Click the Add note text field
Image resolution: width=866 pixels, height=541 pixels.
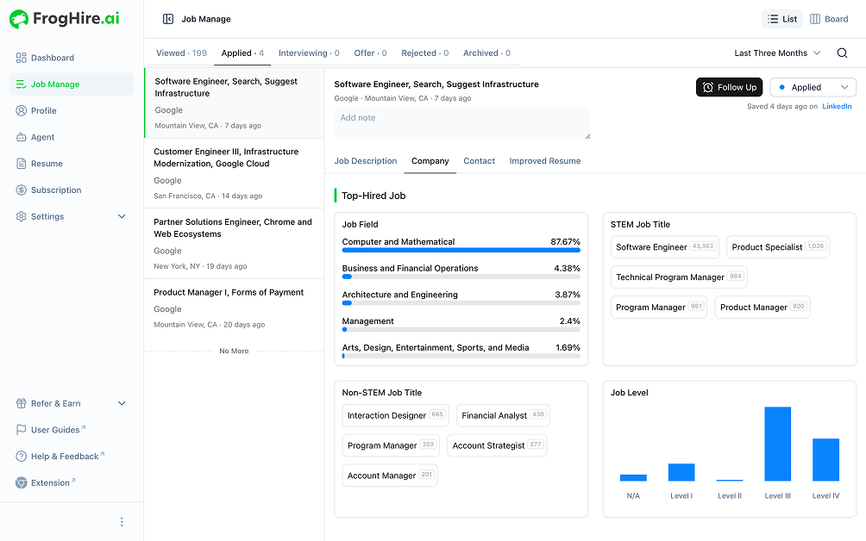(462, 123)
